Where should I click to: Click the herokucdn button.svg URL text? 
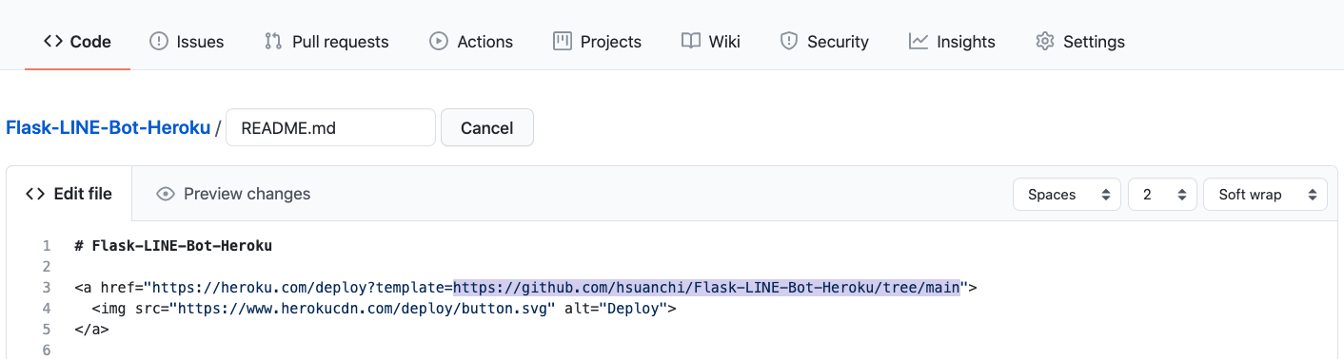[x=361, y=308]
